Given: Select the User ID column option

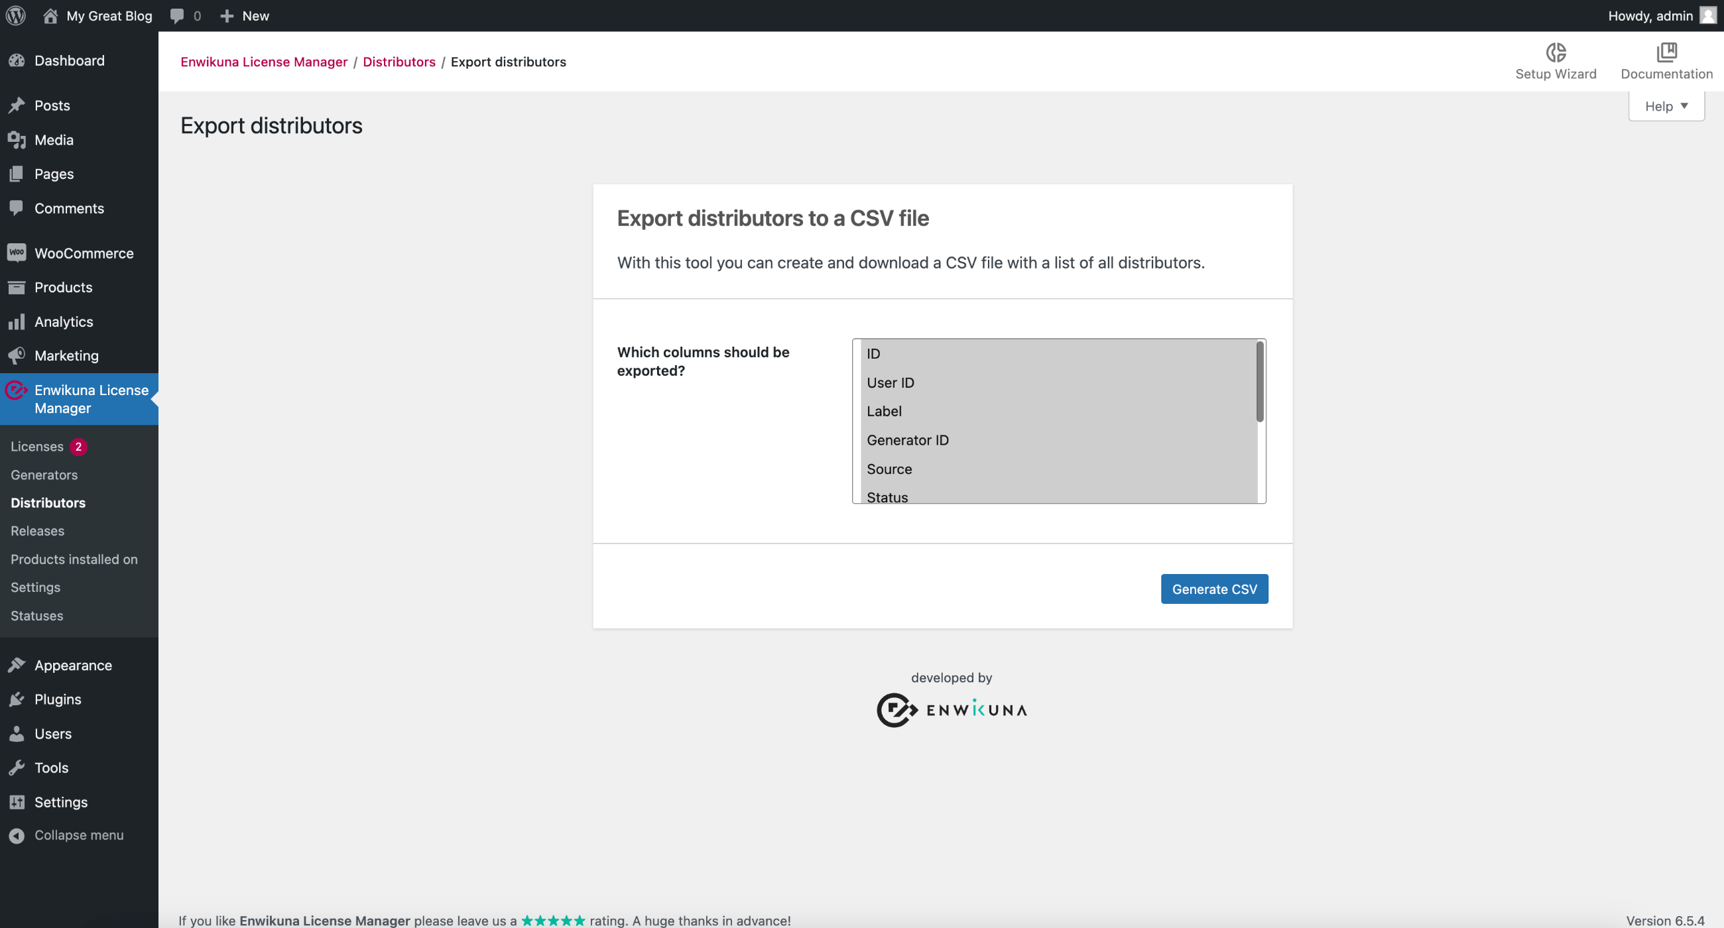Looking at the screenshot, I should pyautogui.click(x=891, y=382).
